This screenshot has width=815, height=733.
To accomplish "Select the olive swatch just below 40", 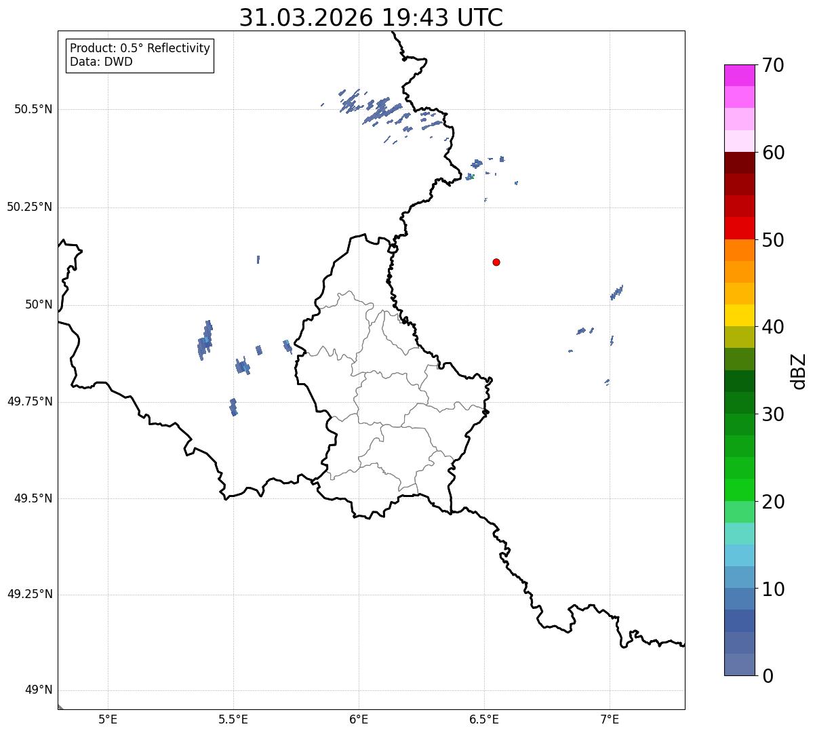I will click(739, 337).
